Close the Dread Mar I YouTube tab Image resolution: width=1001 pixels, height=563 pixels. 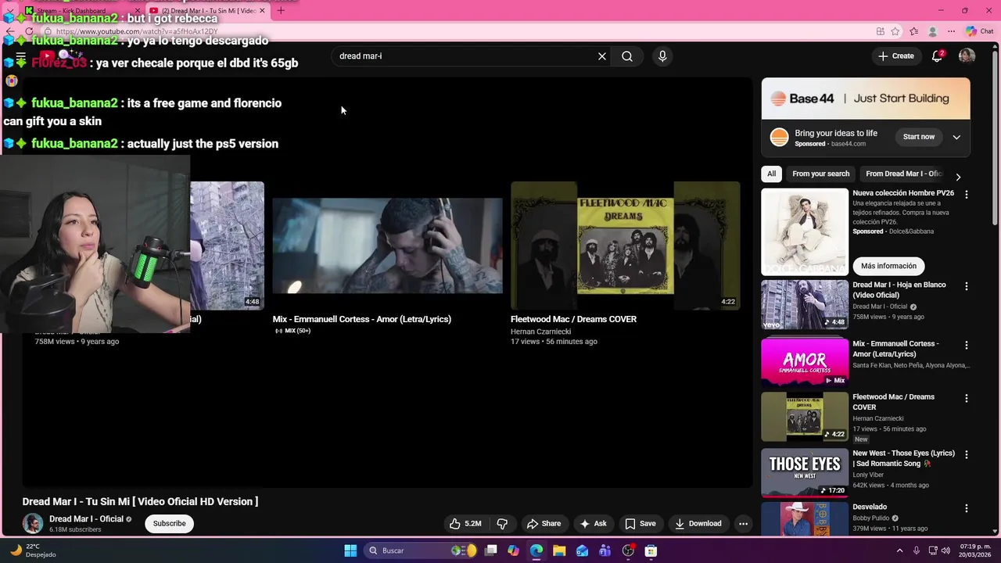[x=262, y=11]
